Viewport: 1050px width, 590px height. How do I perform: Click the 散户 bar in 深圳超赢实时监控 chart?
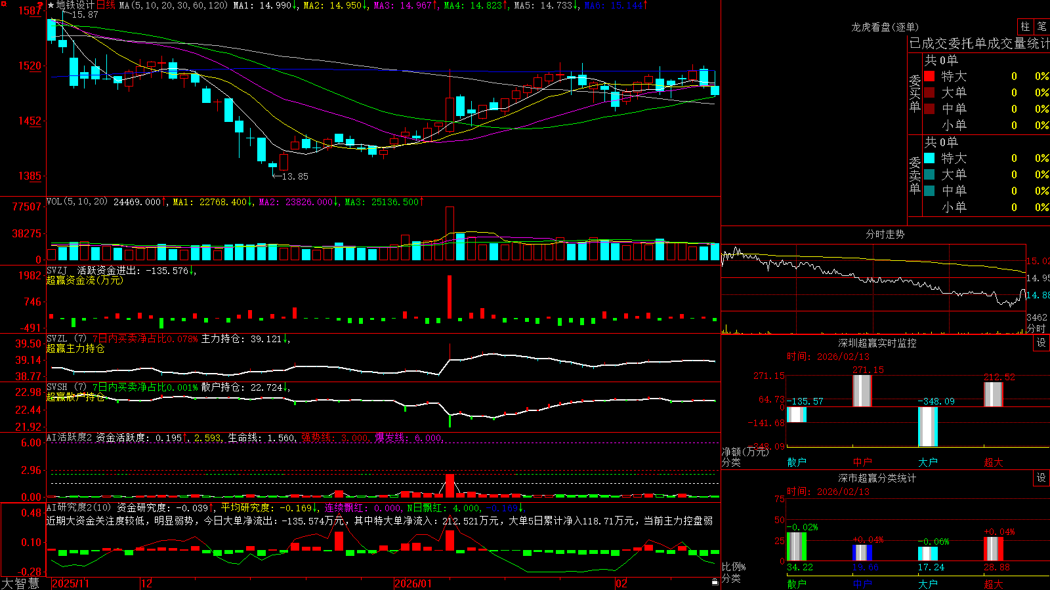[x=797, y=414]
